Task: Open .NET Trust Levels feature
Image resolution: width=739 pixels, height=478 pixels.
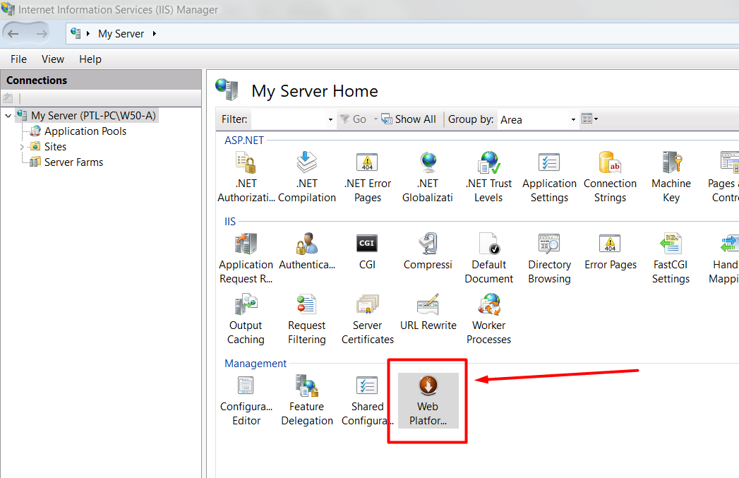Action: tap(488, 177)
